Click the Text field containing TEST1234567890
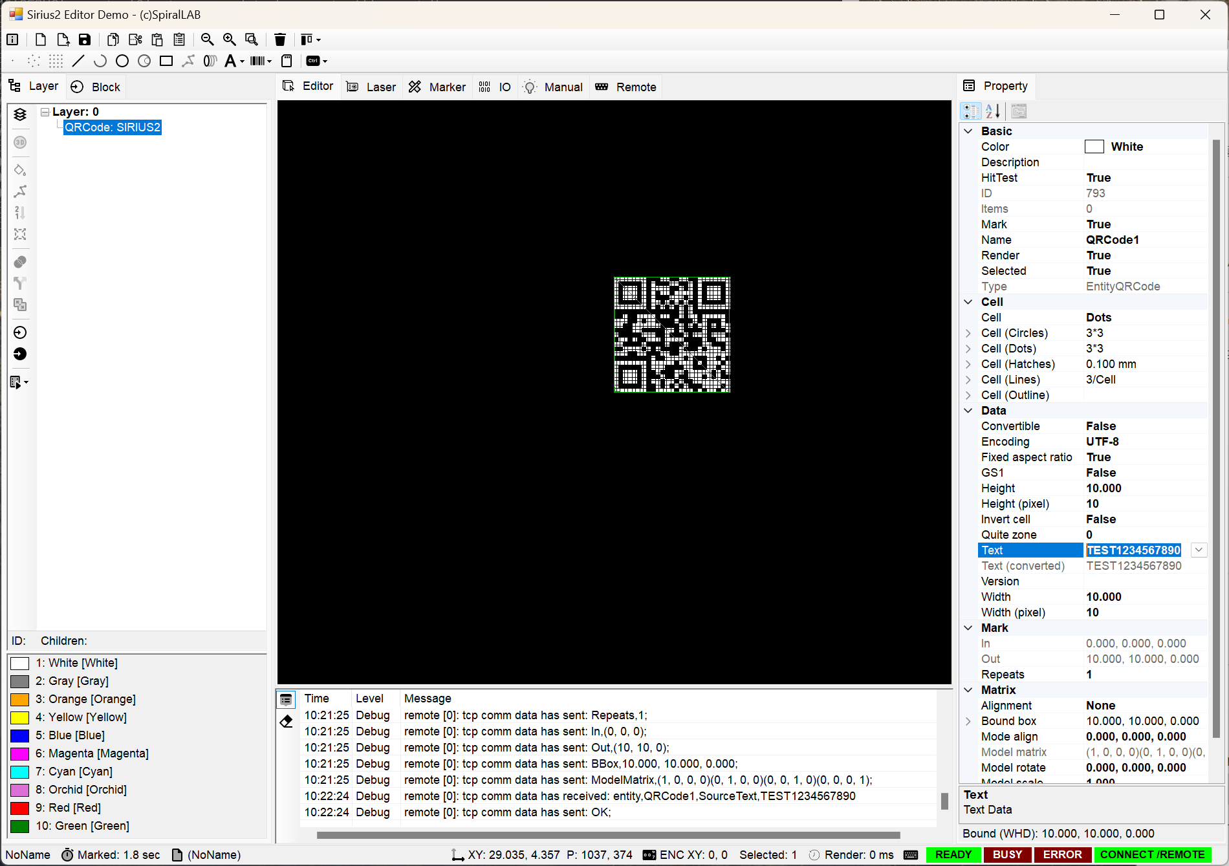 (1133, 550)
